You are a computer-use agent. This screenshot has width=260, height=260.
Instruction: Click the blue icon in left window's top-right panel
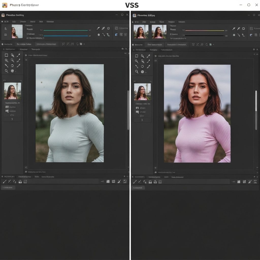coord(116,35)
